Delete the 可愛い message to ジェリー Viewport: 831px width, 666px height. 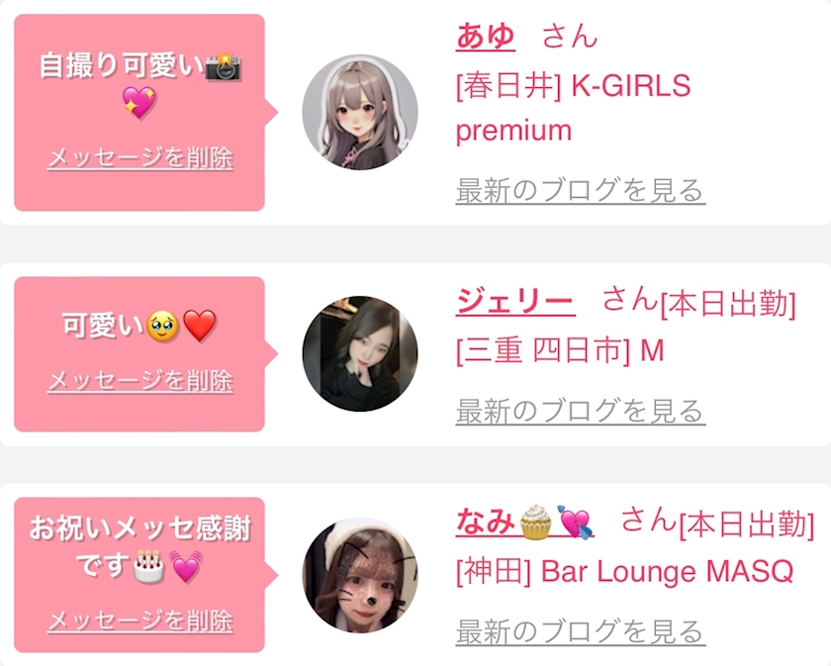pyautogui.click(x=140, y=381)
